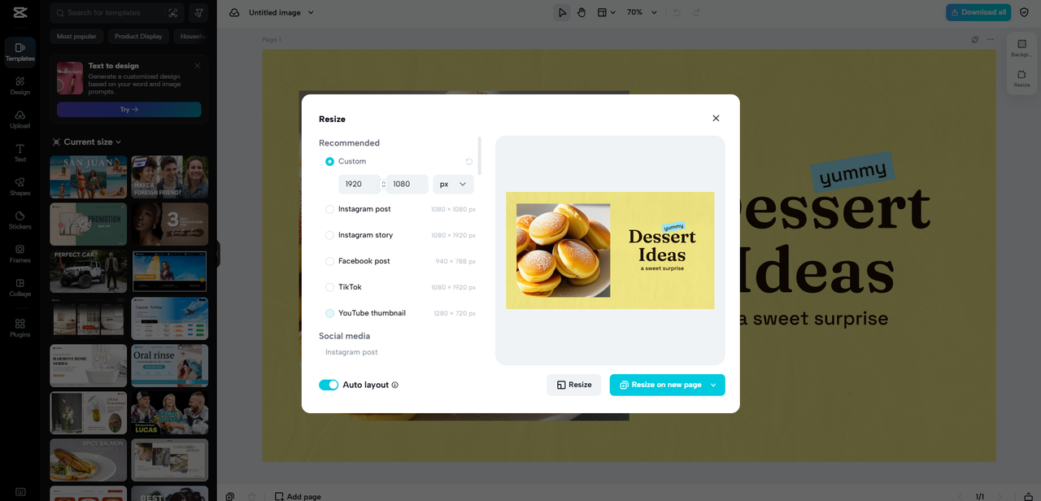Select the Most popular template tab

point(76,36)
